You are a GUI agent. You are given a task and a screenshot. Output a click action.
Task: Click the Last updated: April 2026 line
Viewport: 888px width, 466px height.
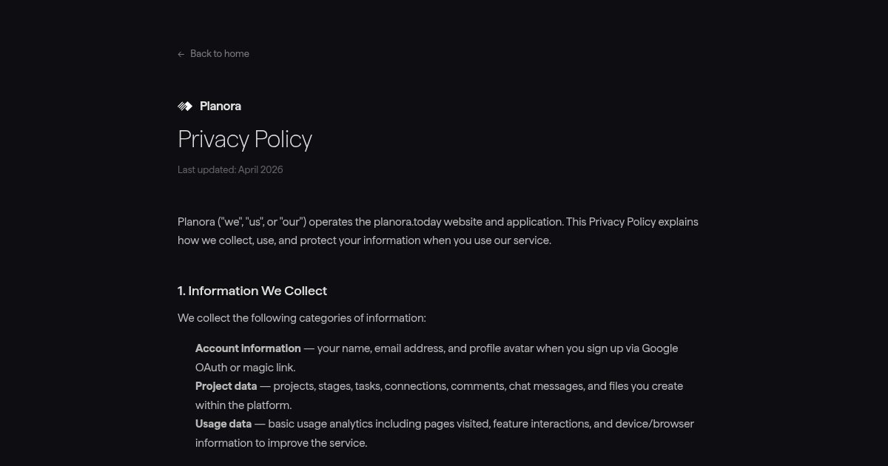click(x=230, y=169)
